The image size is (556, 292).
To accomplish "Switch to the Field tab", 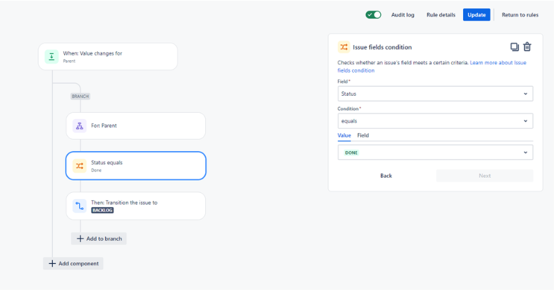I will coord(362,135).
